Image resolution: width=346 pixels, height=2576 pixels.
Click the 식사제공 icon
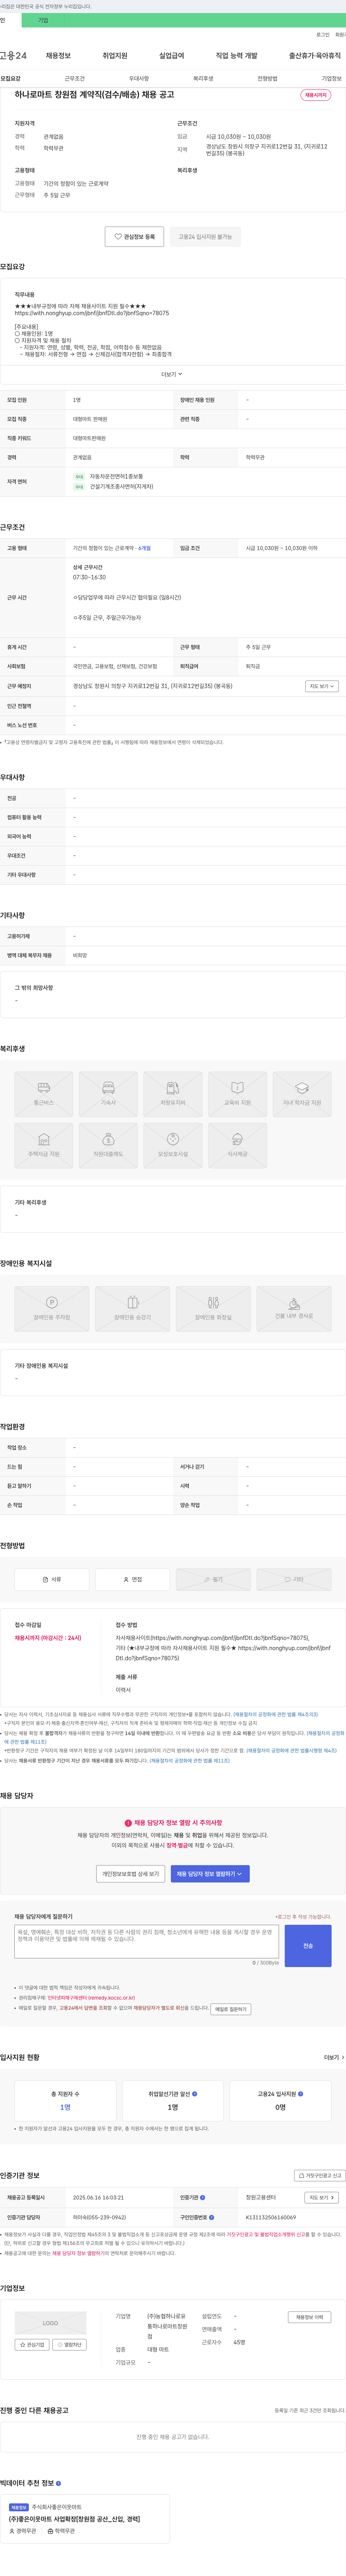[237, 1145]
